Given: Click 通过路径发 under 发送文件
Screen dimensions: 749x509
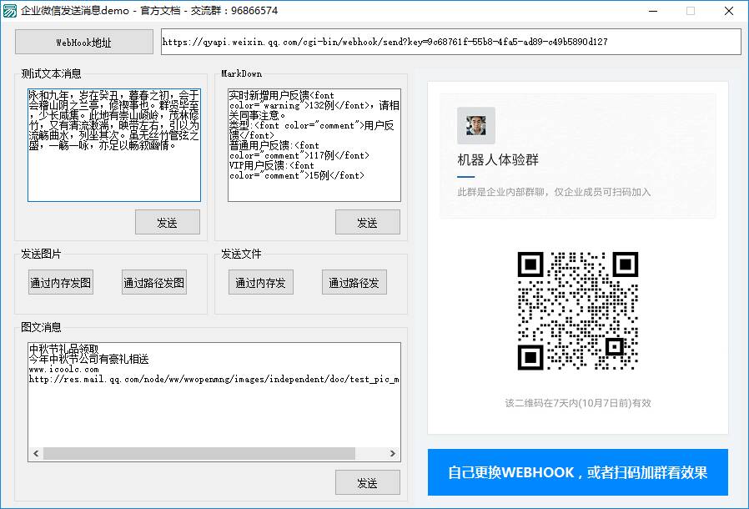Looking at the screenshot, I should 353,282.
